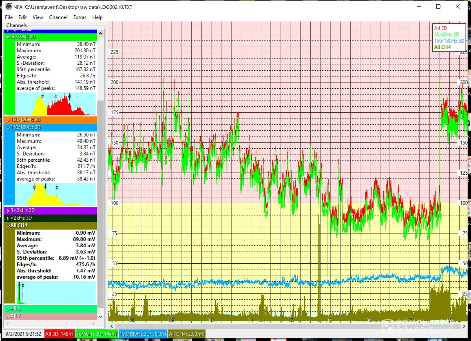This screenshot has height=341, width=471.
Task: Click the '14' time label on chart axis
Action: pos(370,320)
